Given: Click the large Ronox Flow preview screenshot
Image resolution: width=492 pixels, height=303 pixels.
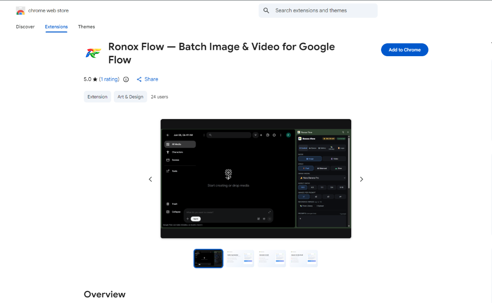Looking at the screenshot, I should pyautogui.click(x=256, y=179).
